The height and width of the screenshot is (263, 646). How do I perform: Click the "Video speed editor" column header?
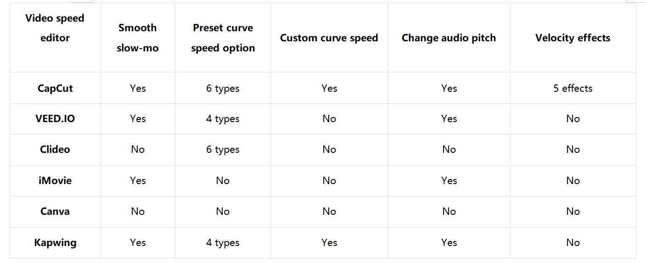55,28
